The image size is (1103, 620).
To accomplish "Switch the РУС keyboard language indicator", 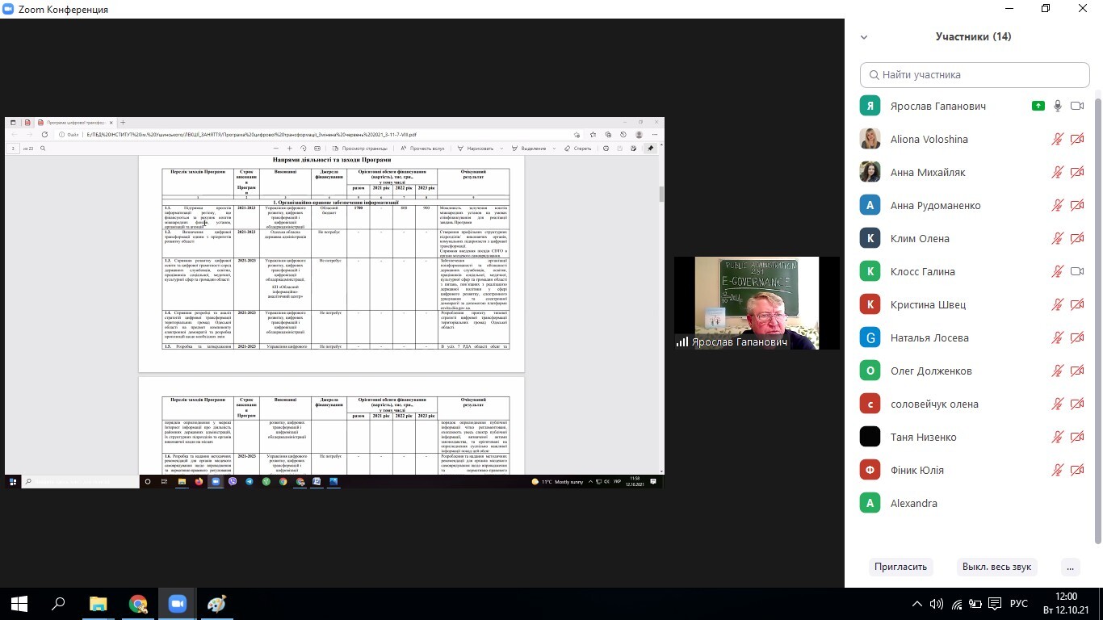I will (x=1019, y=604).
